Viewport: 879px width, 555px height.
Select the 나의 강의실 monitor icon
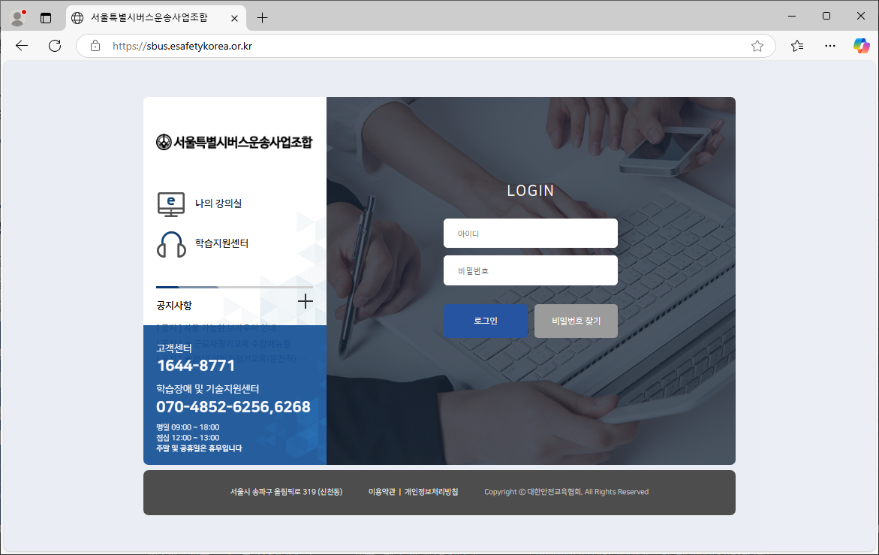click(x=171, y=202)
